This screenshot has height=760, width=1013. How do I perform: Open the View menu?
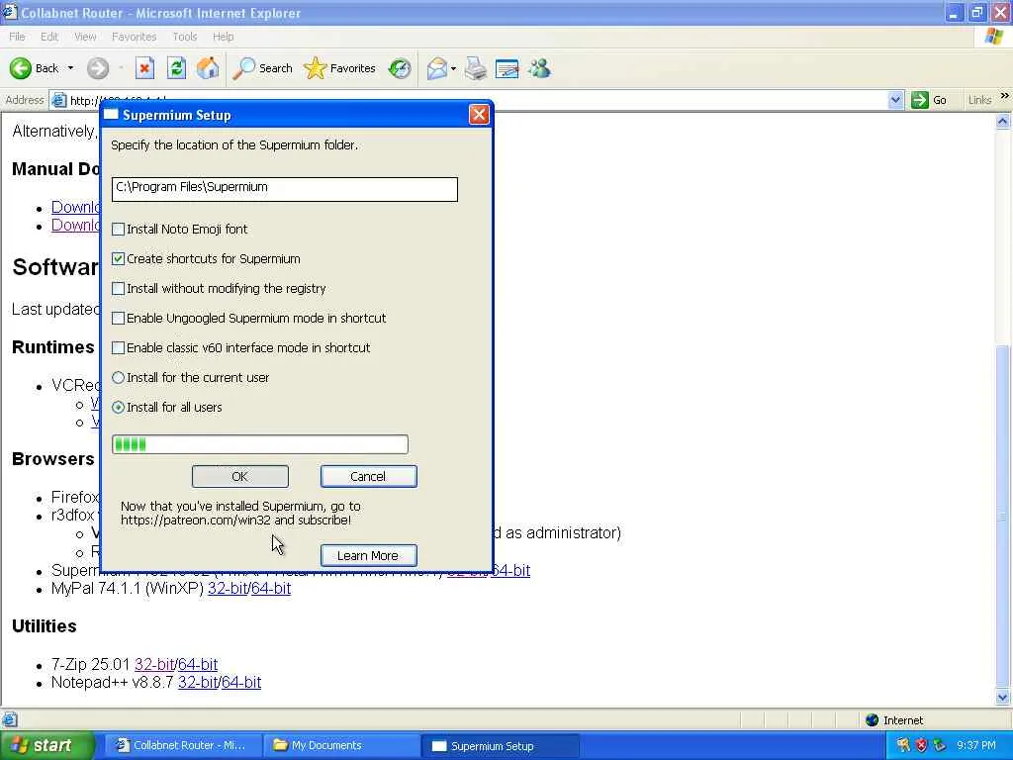pyautogui.click(x=85, y=37)
